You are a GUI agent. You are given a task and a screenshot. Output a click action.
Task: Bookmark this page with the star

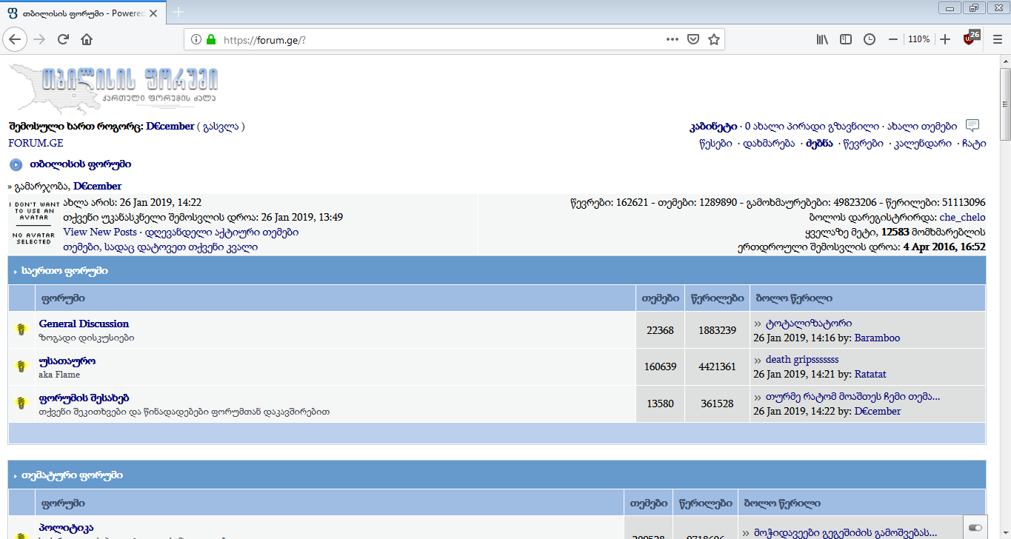click(714, 39)
